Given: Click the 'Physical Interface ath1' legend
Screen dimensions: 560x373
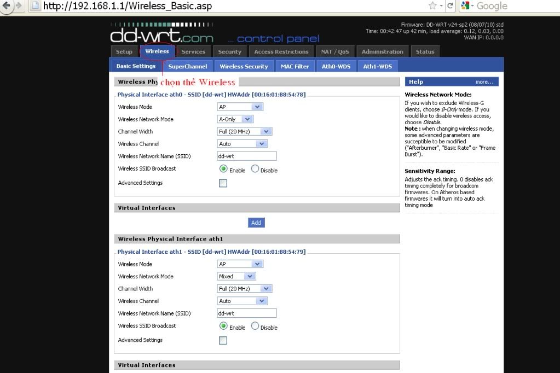Looking at the screenshot, I should tap(211, 252).
